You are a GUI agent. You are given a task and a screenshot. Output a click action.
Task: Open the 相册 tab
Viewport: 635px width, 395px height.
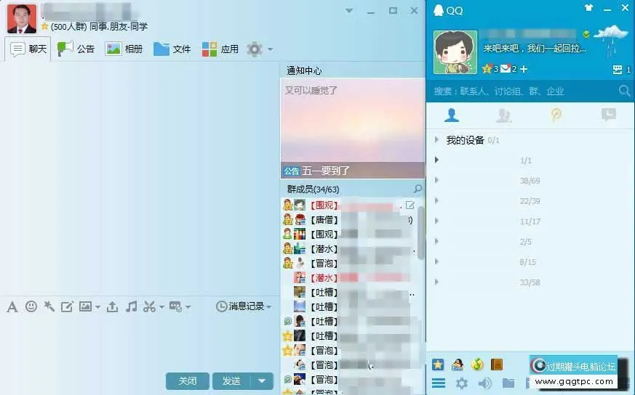pyautogui.click(x=124, y=49)
